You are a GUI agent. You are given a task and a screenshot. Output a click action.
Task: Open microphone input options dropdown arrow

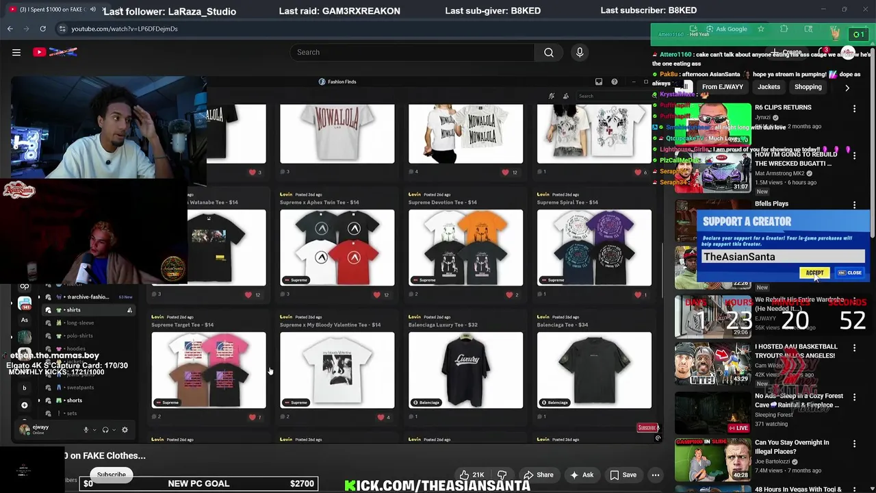(x=94, y=430)
